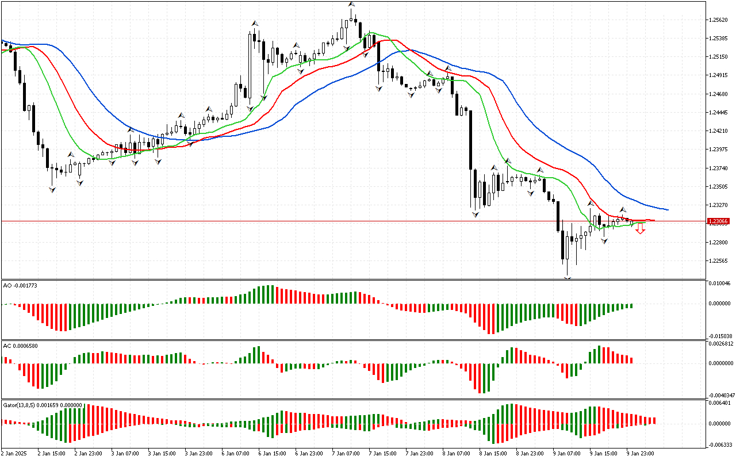Image resolution: width=736 pixels, height=460 pixels.
Task: Click the 1.23505 price scale value
Action: (x=719, y=186)
